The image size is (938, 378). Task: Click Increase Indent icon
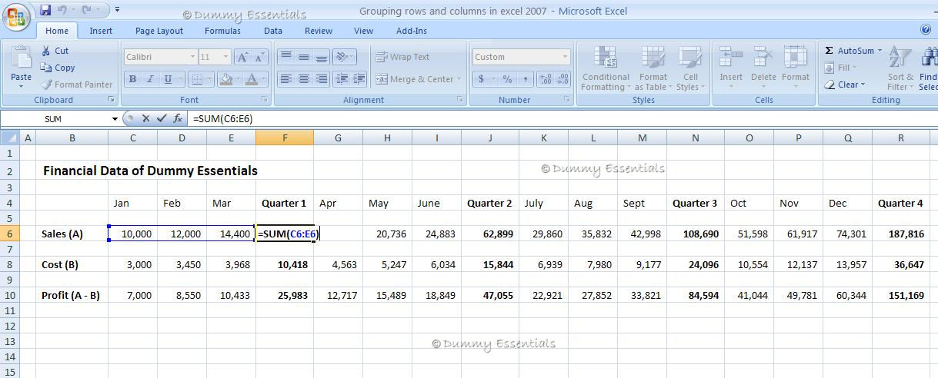pyautogui.click(x=360, y=79)
